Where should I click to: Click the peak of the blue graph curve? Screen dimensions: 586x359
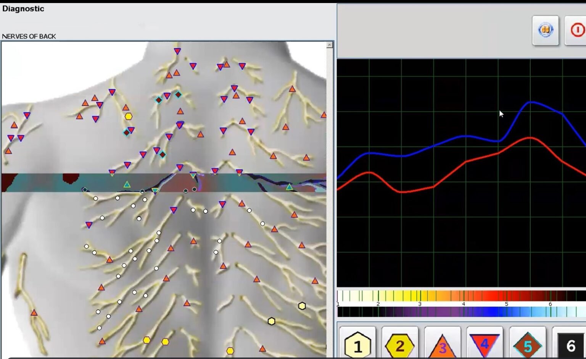(x=531, y=102)
